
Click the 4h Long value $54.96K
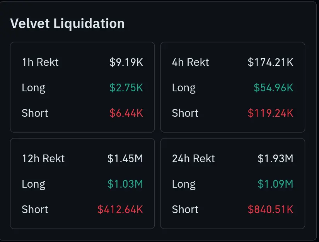tap(273, 87)
